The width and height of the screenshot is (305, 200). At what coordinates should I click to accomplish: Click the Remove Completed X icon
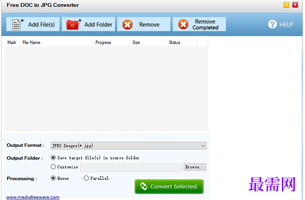(x=183, y=24)
